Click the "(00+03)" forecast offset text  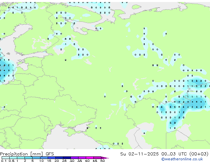coord(199,154)
